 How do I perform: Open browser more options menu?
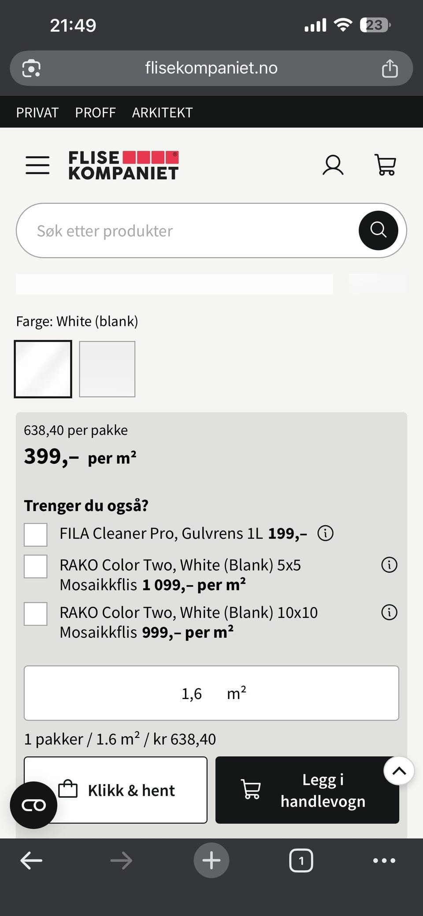(384, 860)
